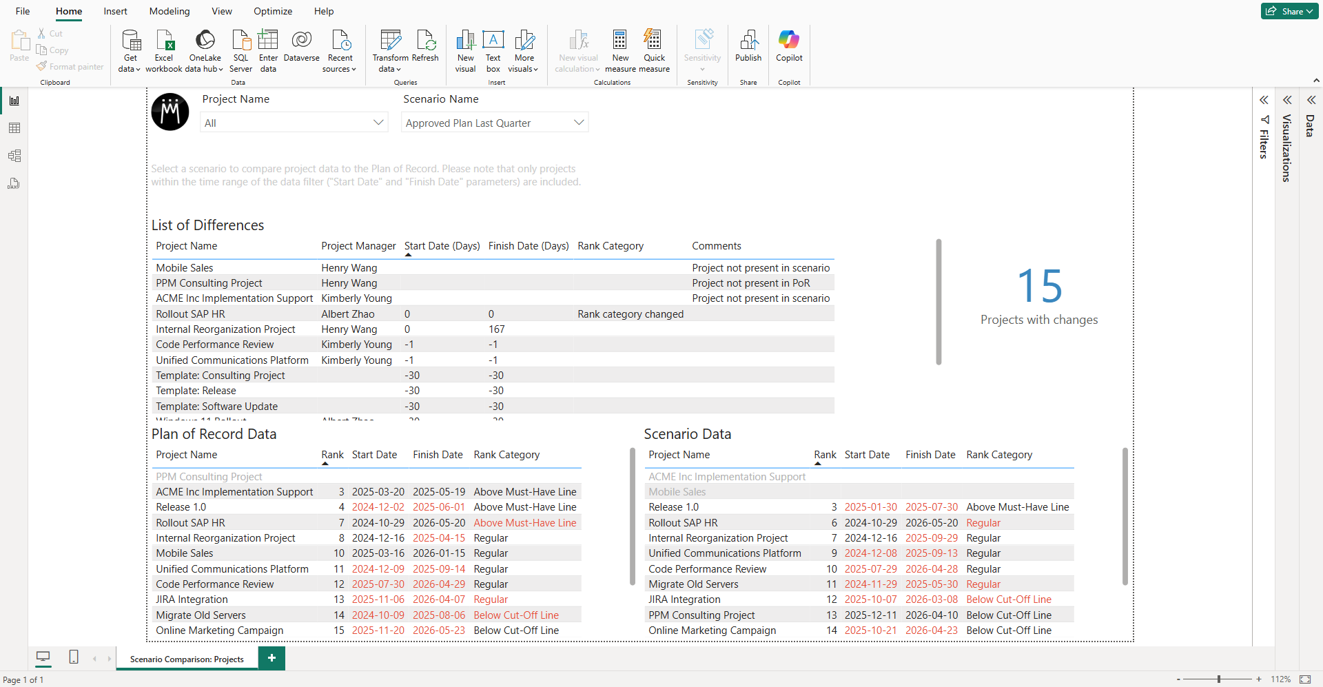
Task: Click Scenario Data table scrollbar
Action: pyautogui.click(x=1125, y=517)
